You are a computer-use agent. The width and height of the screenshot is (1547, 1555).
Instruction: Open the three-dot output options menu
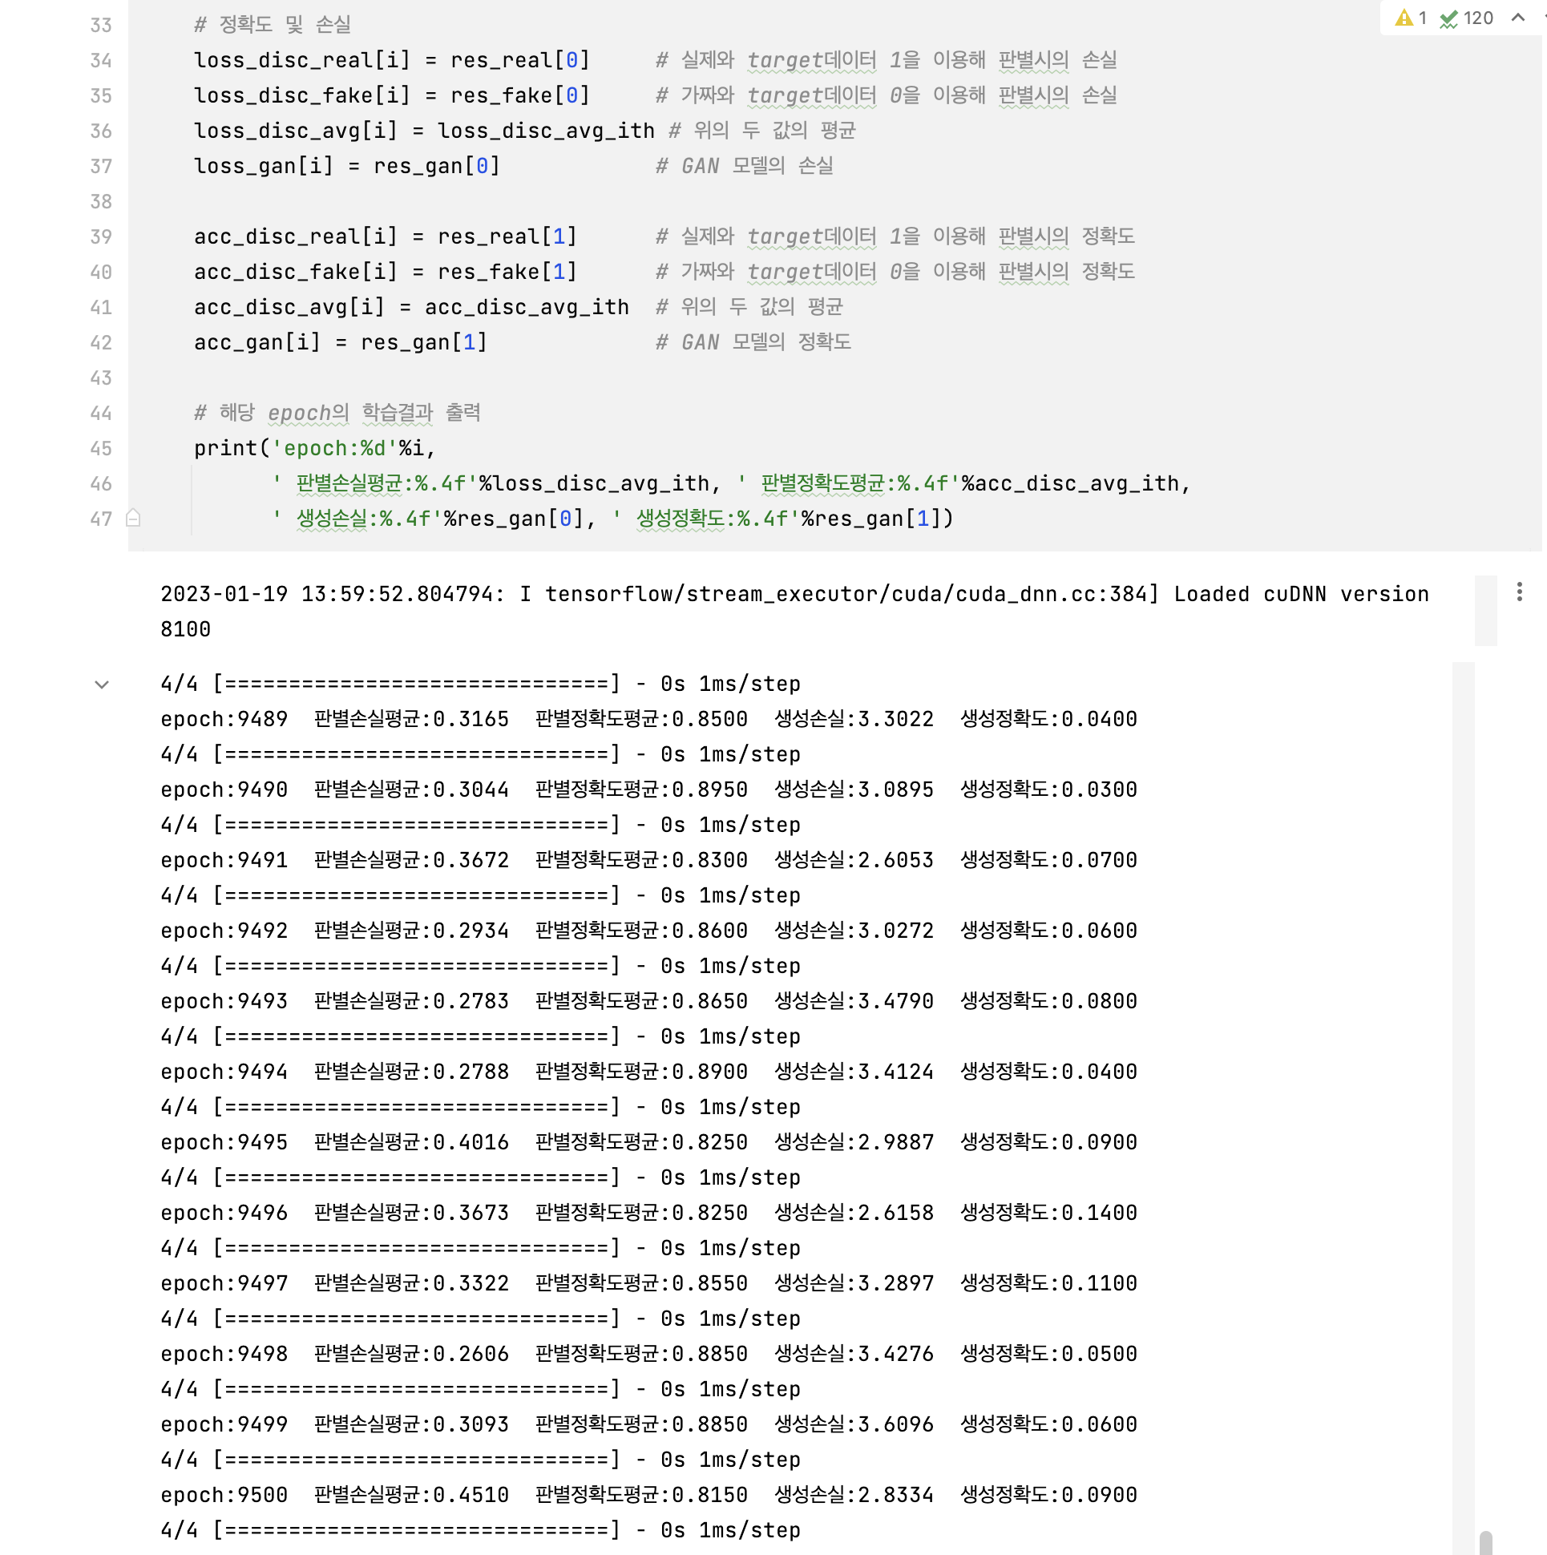[1520, 593]
